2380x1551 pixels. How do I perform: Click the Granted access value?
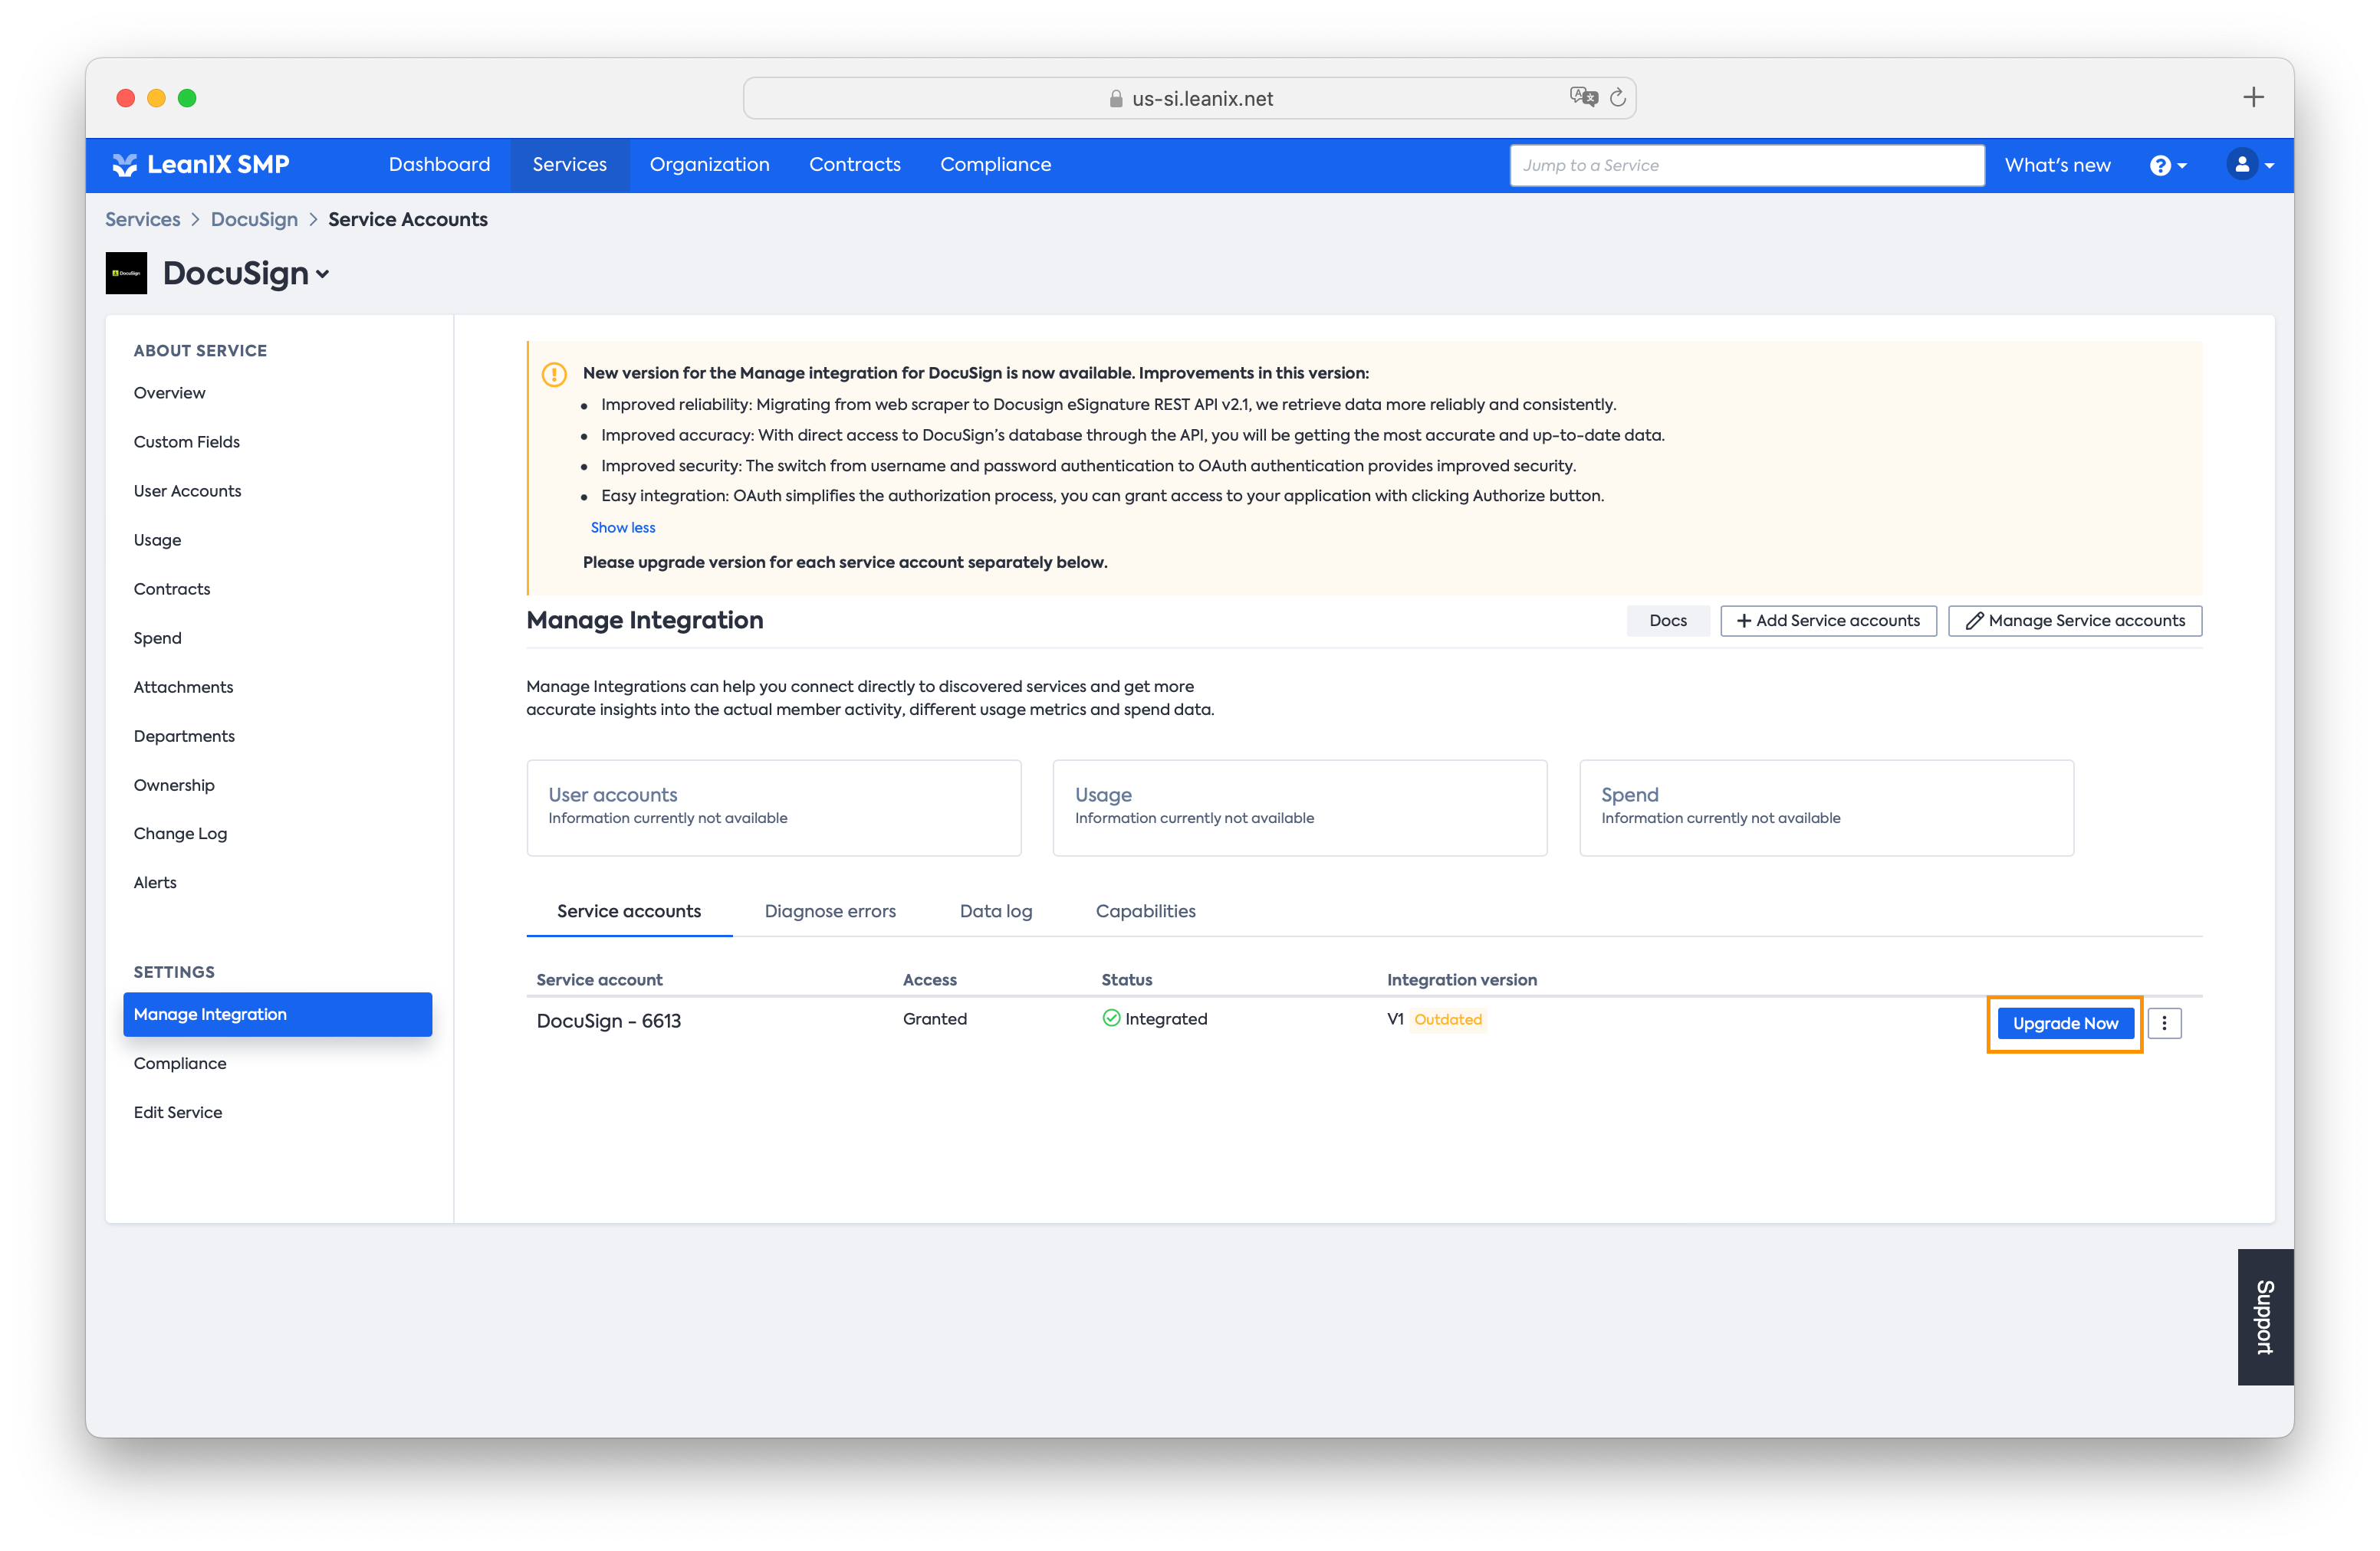(x=935, y=1018)
